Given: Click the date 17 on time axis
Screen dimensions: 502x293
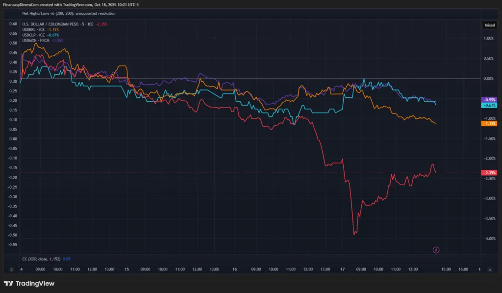Looking at the screenshot, I should pos(343,269).
